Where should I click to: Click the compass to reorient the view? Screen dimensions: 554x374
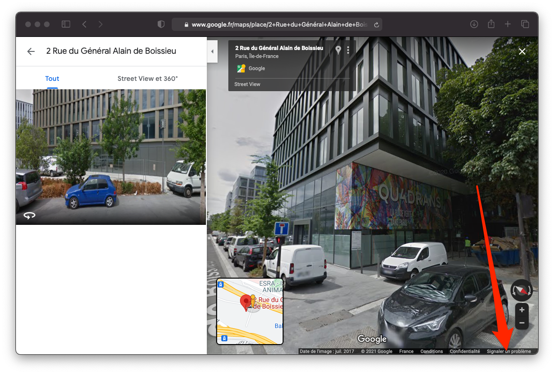click(522, 290)
